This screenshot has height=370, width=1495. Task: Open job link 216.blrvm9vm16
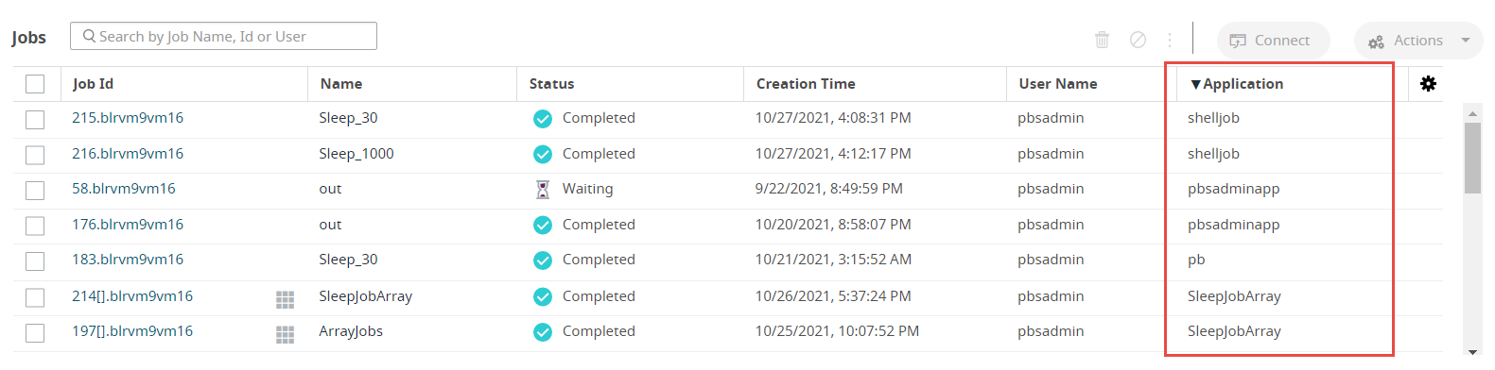point(128,154)
